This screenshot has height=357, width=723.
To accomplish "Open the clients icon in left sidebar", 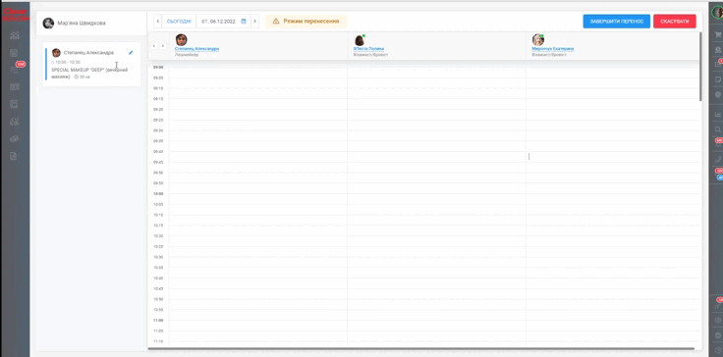I will click(15, 122).
